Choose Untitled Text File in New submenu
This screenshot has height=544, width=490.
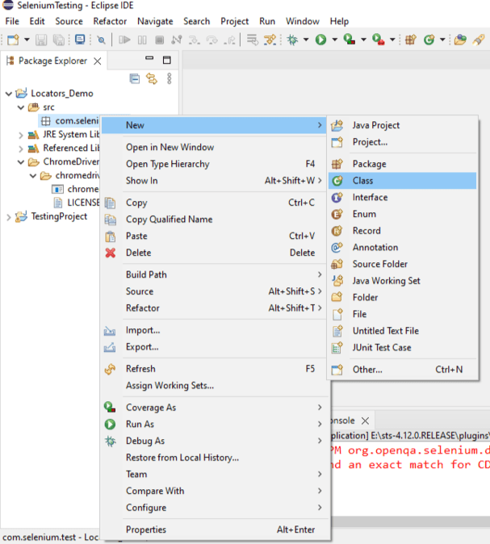pyautogui.click(x=402, y=331)
